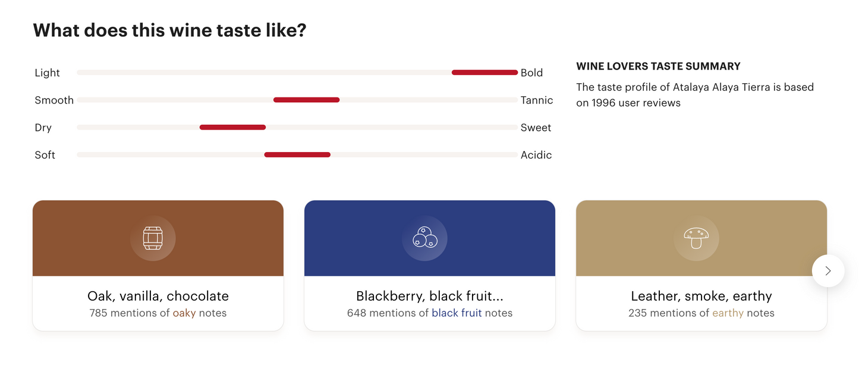Click the Leather, smoke, earthy card
Image resolution: width=859 pixels, height=372 pixels.
[701, 265]
